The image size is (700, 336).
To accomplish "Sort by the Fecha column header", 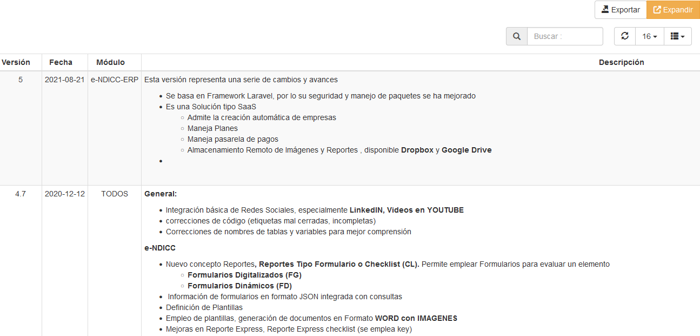I will (61, 62).
